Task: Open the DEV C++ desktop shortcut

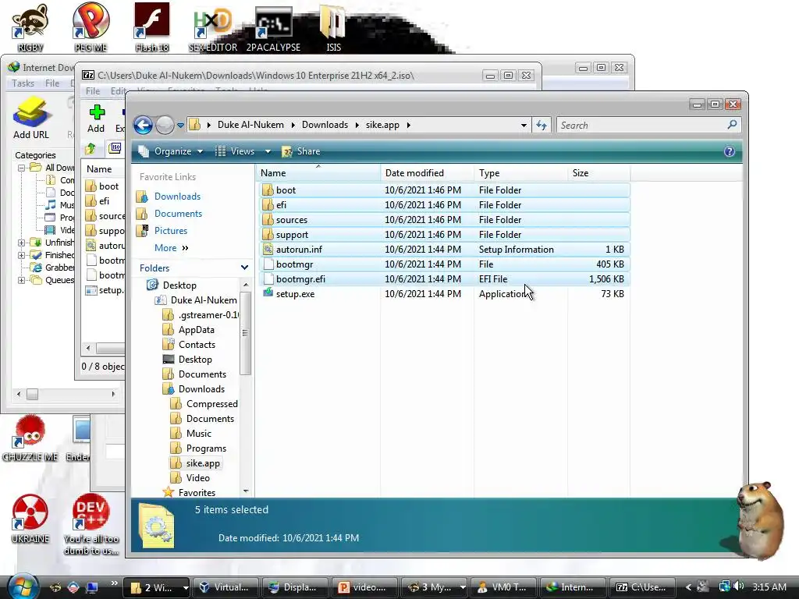Action: 91,523
